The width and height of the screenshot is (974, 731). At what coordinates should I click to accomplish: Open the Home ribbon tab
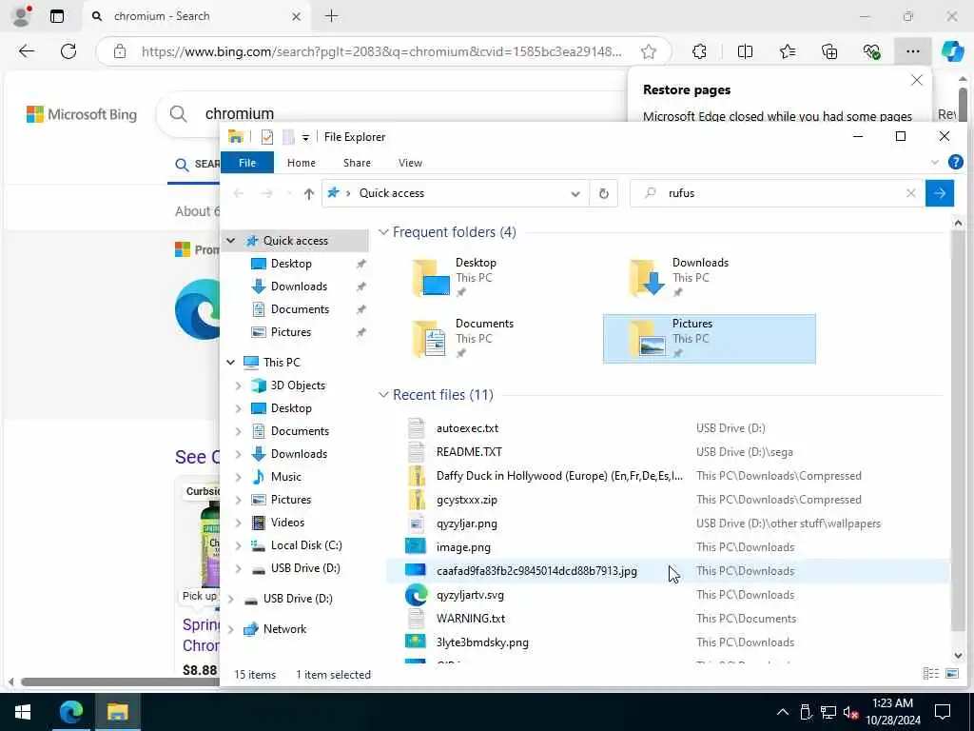302,163
